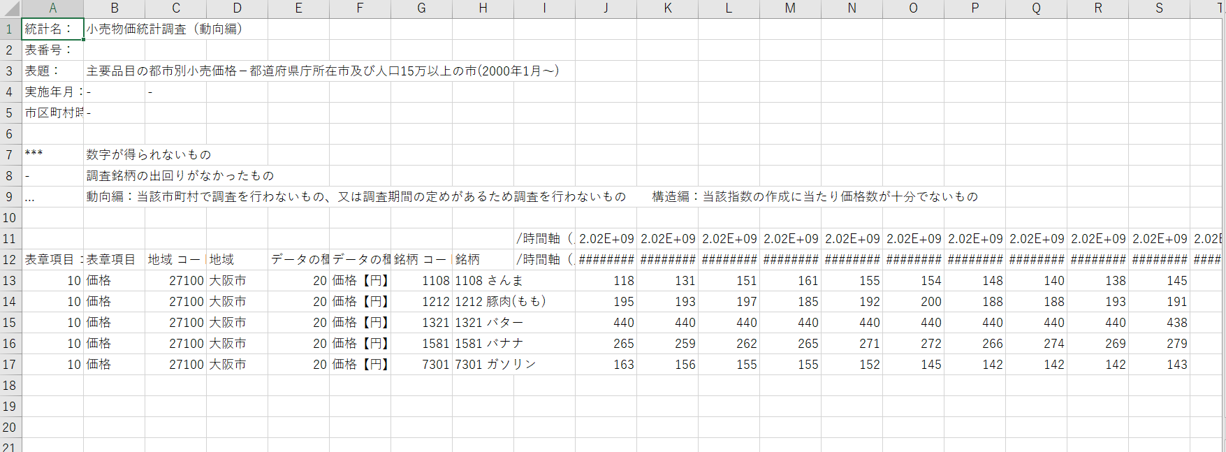Click cell A2 表番号：
The image size is (1226, 452).
coord(52,50)
